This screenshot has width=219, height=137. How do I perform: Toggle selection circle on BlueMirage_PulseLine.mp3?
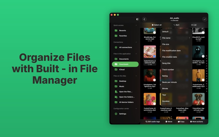(154, 32)
